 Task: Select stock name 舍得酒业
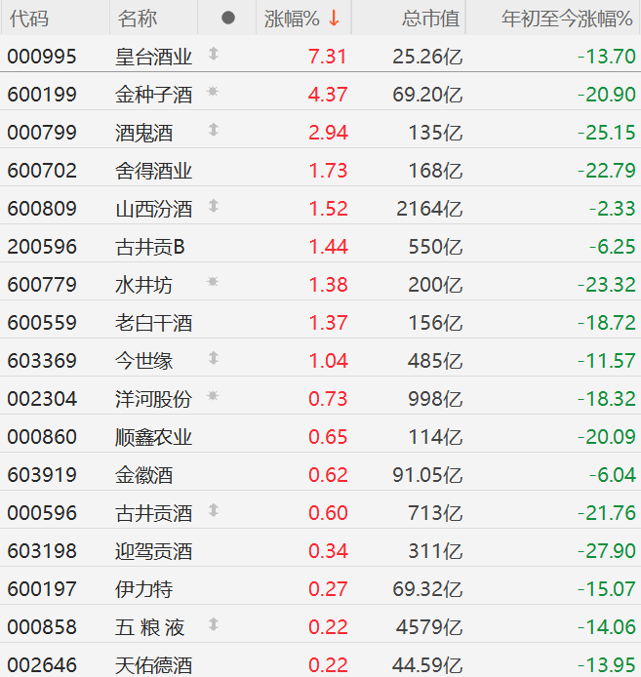[154, 171]
